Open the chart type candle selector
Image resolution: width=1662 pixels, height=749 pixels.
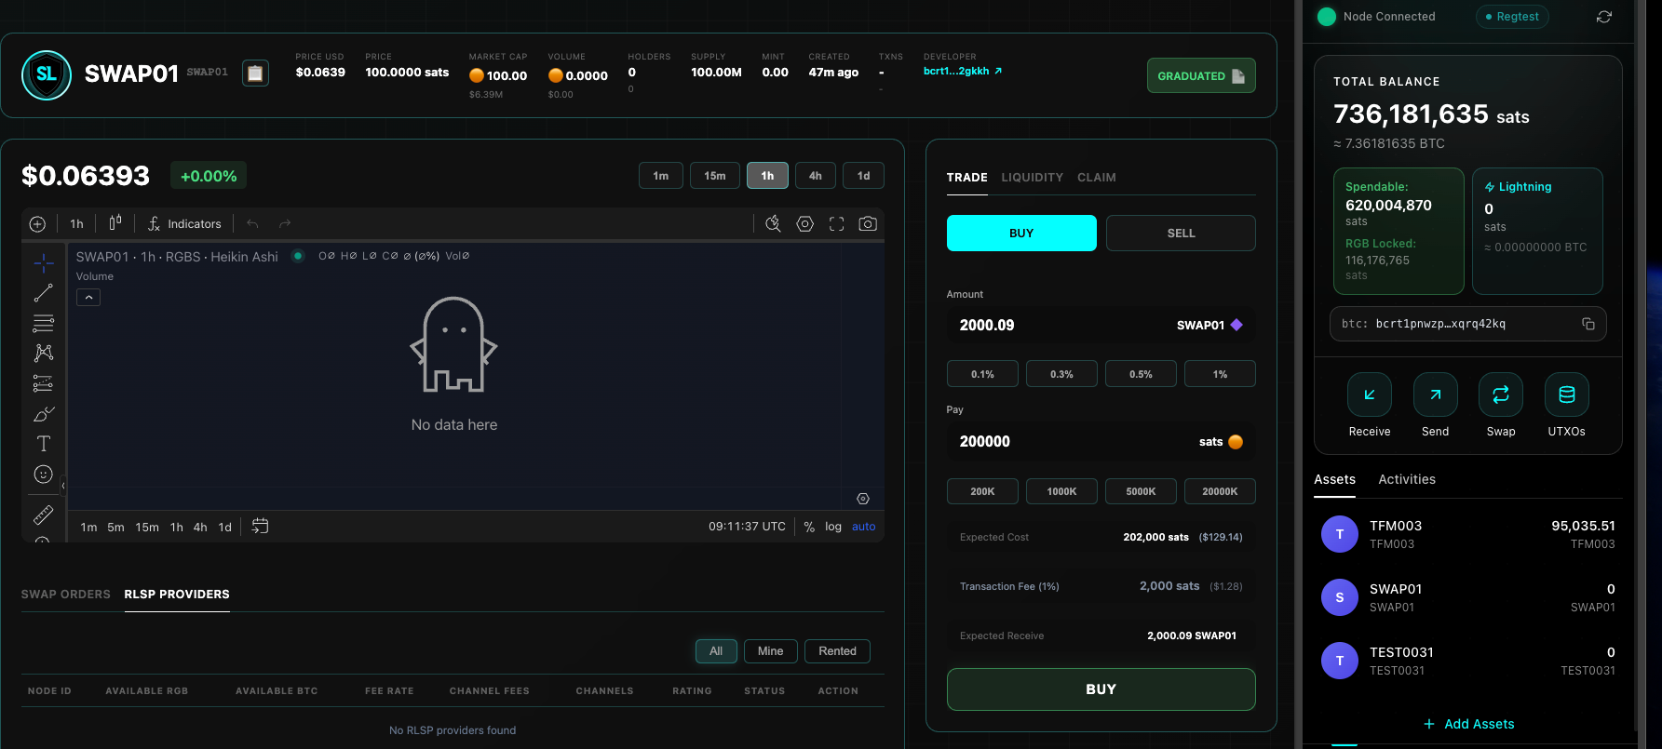coord(115,223)
